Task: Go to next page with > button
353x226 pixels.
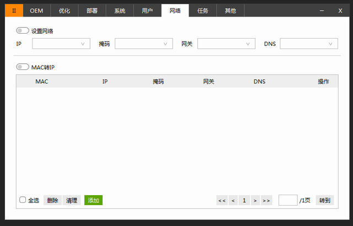Action: [255, 200]
